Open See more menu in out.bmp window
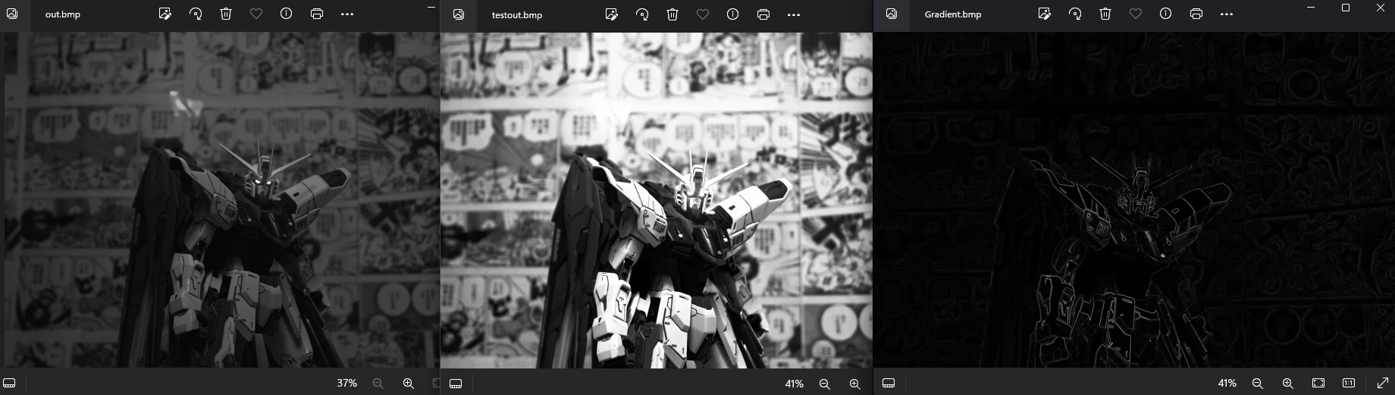1395x395 pixels. click(347, 14)
